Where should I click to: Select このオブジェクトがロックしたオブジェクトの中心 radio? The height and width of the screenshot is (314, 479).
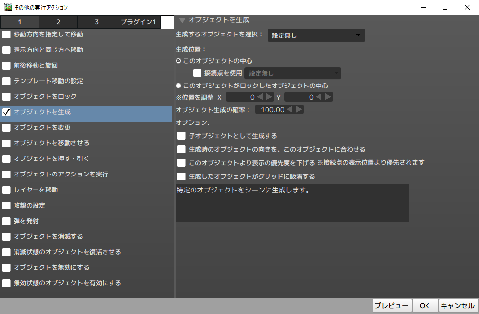click(178, 86)
